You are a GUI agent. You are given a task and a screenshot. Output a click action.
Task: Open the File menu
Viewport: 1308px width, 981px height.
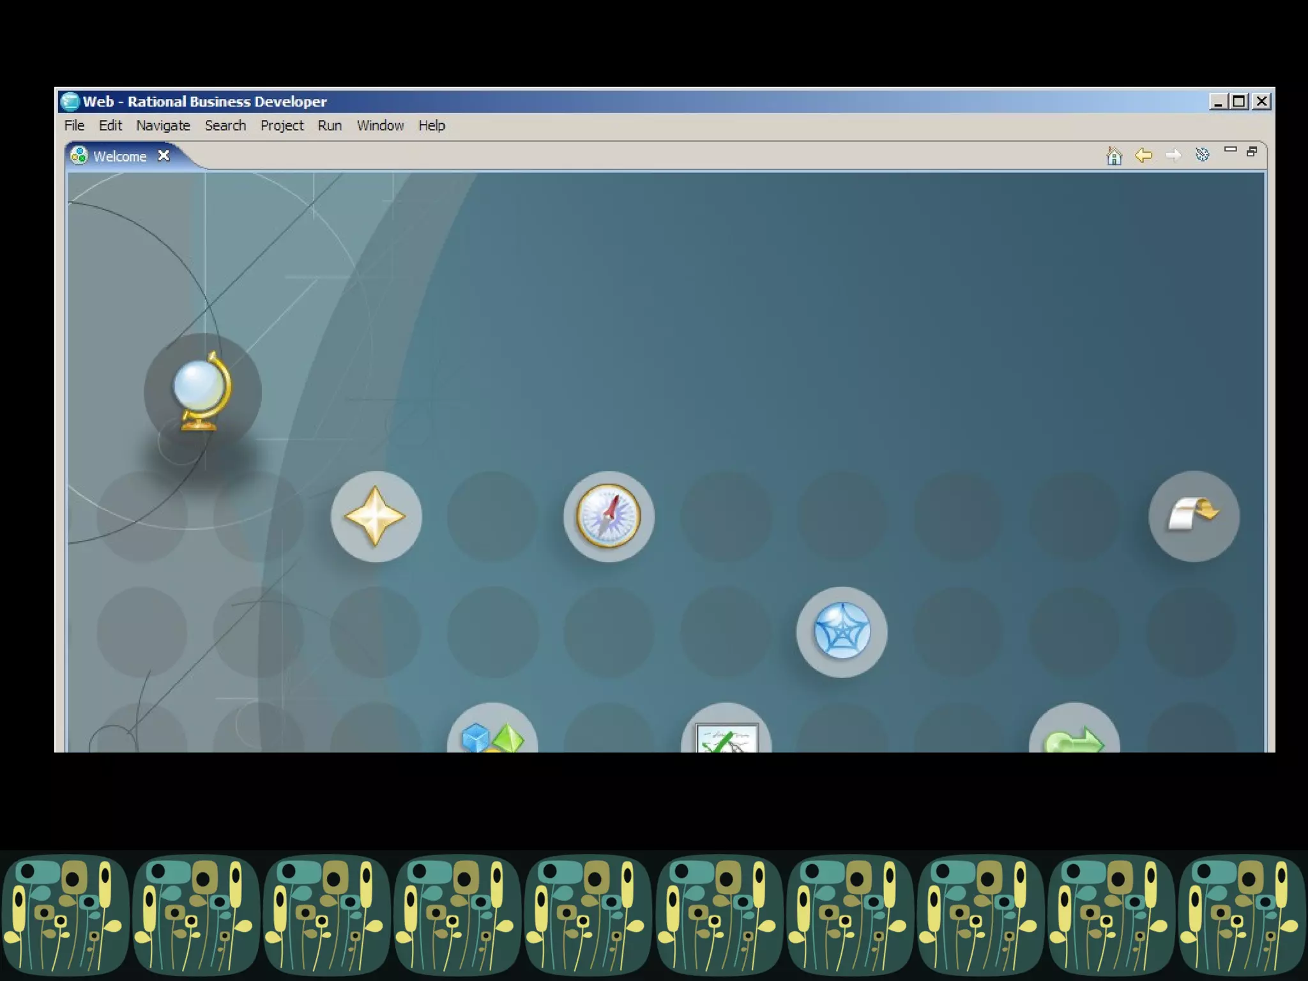[74, 126]
